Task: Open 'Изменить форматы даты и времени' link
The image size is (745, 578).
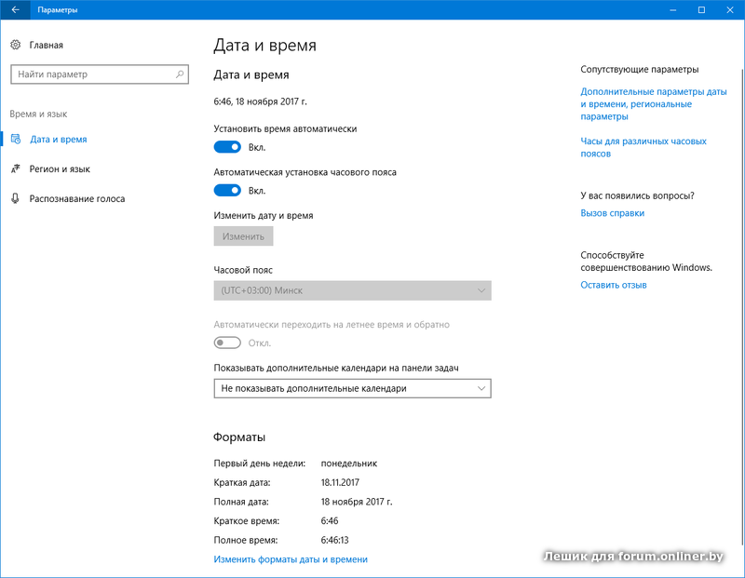Action: pyautogui.click(x=291, y=559)
